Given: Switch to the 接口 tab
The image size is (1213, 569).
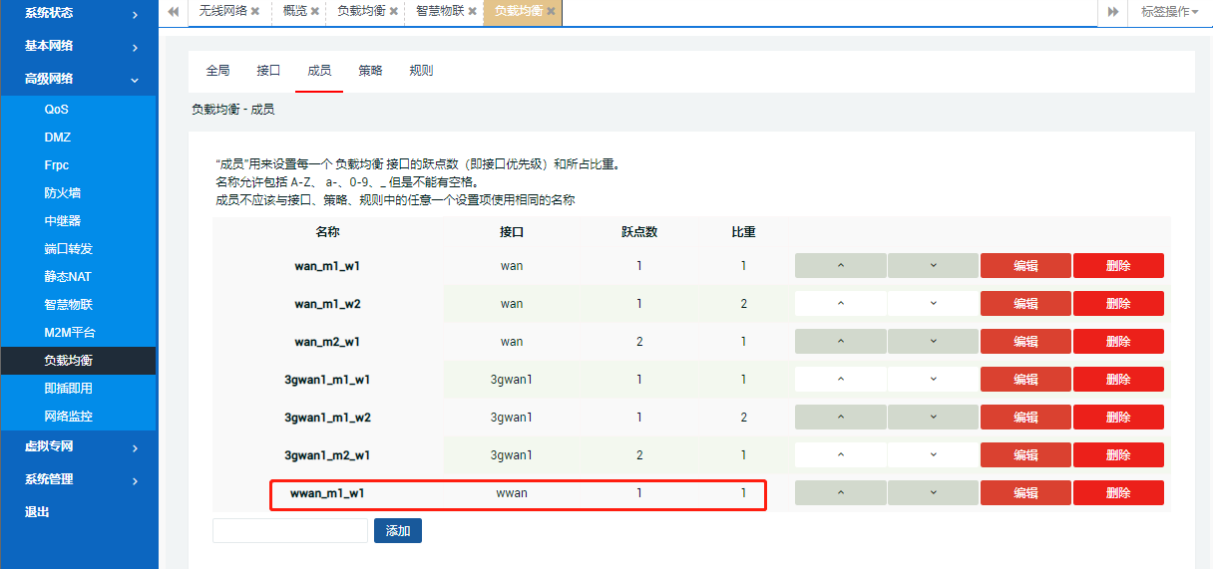Looking at the screenshot, I should 268,71.
